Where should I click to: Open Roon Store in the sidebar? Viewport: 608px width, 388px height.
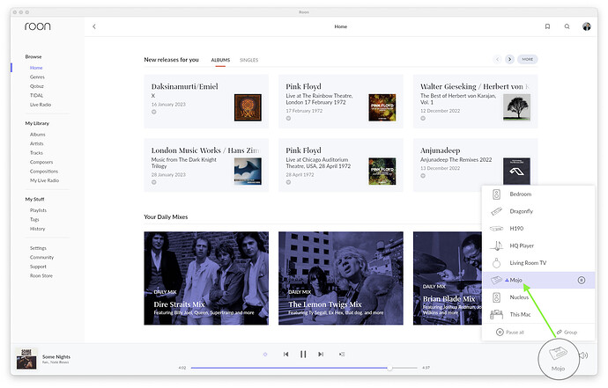pyautogui.click(x=41, y=275)
